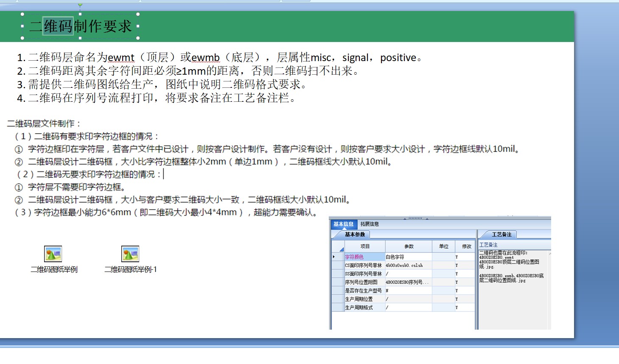Image resolution: width=619 pixels, height=364 pixels.
Task: Open the 二维码图纸举例 embedded image icon
Action: pyautogui.click(x=53, y=254)
